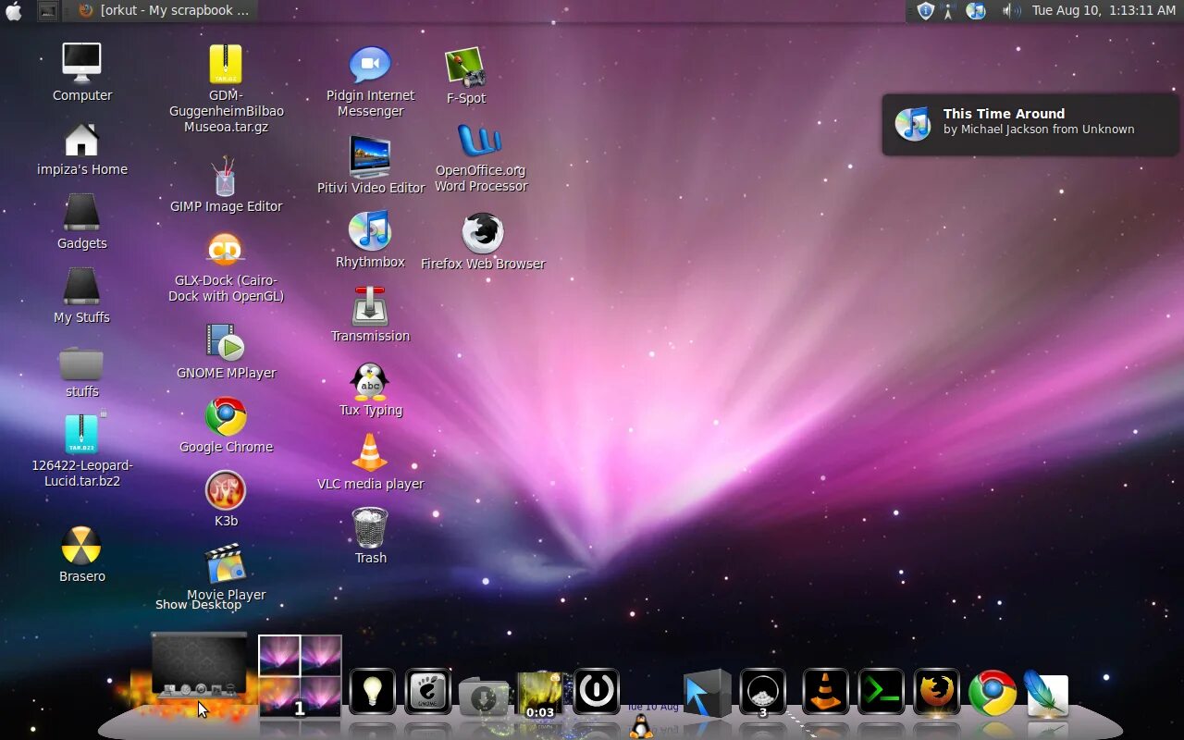Select the 126422-Leopard-Lucid.tar.bz2 archive
This screenshot has height=740, width=1184.
[x=81, y=434]
